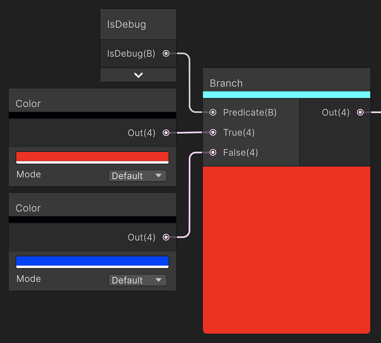Click the IsDebug(B) output port
This screenshot has height=343, width=381.
pos(165,54)
